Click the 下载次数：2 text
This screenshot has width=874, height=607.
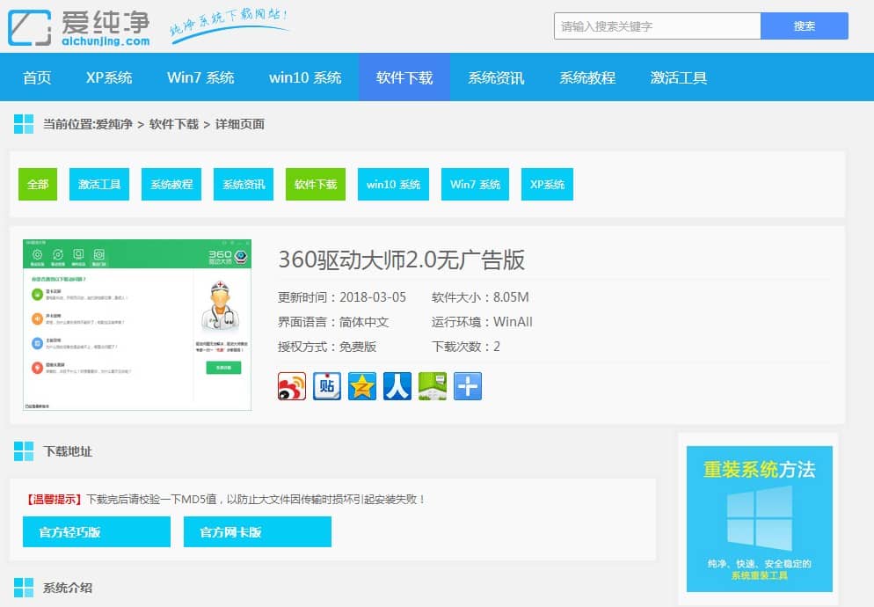[x=465, y=347]
